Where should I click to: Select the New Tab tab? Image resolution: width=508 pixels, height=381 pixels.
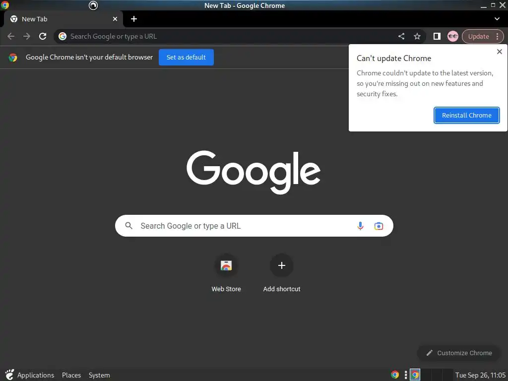coord(63,19)
